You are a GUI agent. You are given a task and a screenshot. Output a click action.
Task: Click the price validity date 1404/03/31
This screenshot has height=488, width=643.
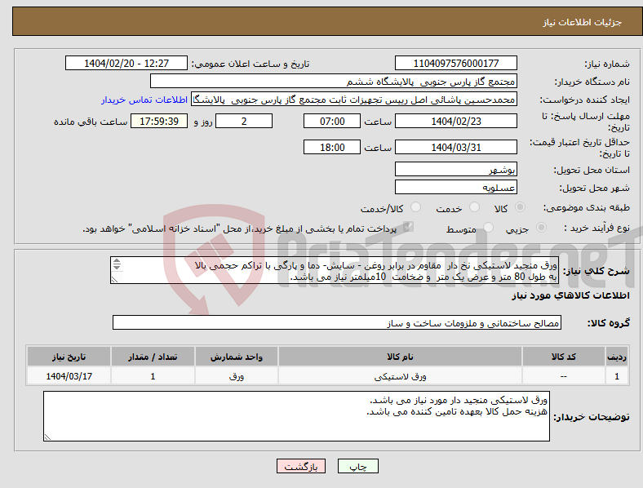455,147
